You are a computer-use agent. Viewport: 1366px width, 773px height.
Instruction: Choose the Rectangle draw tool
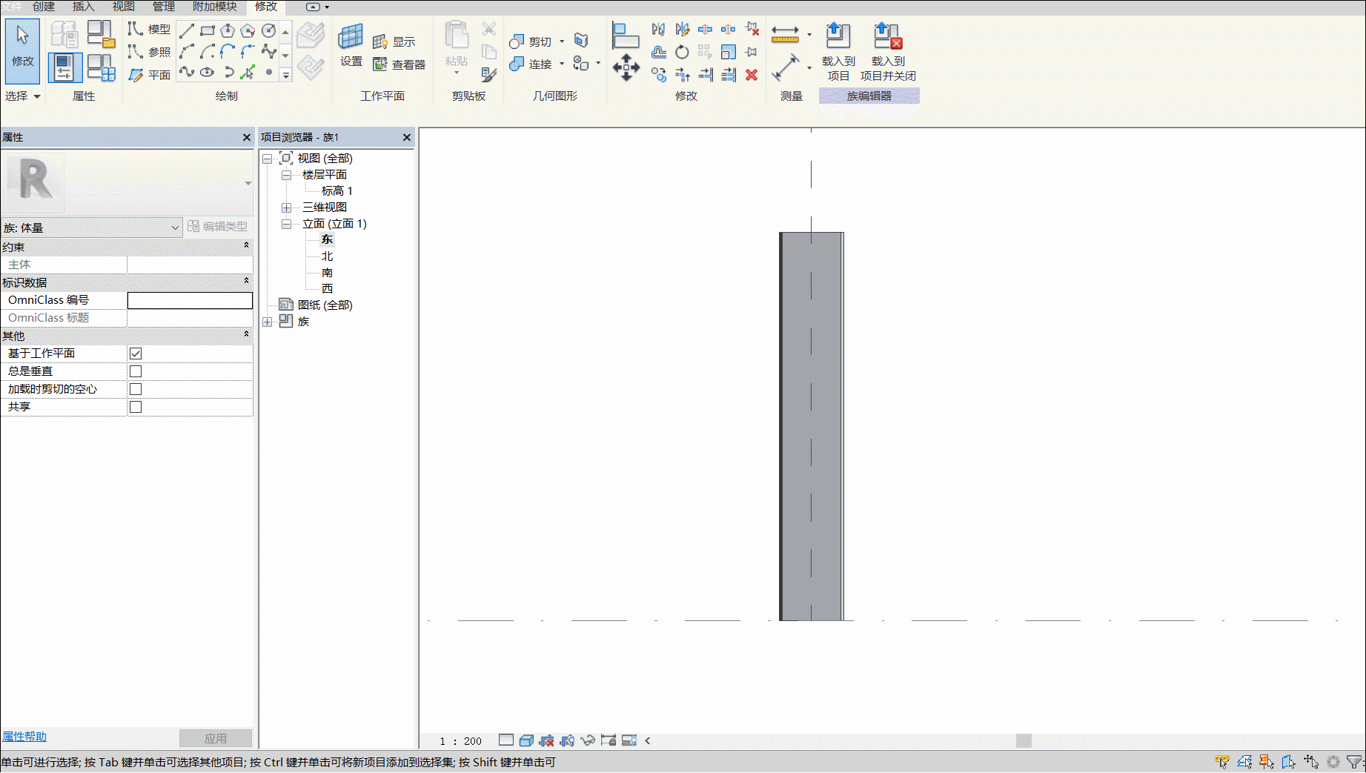coord(208,30)
